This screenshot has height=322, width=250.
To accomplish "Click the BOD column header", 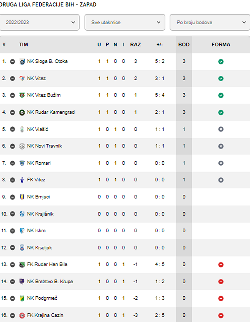I will coord(184,45).
